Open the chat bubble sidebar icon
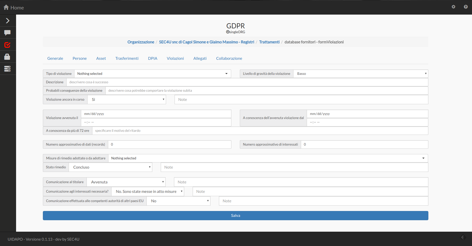 tap(7, 33)
